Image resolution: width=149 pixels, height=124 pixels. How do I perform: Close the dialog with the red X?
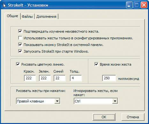coord(144,5)
